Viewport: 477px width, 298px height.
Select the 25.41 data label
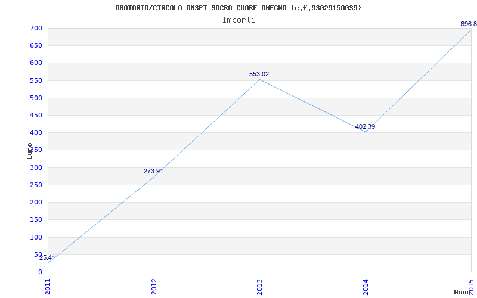[47, 258]
